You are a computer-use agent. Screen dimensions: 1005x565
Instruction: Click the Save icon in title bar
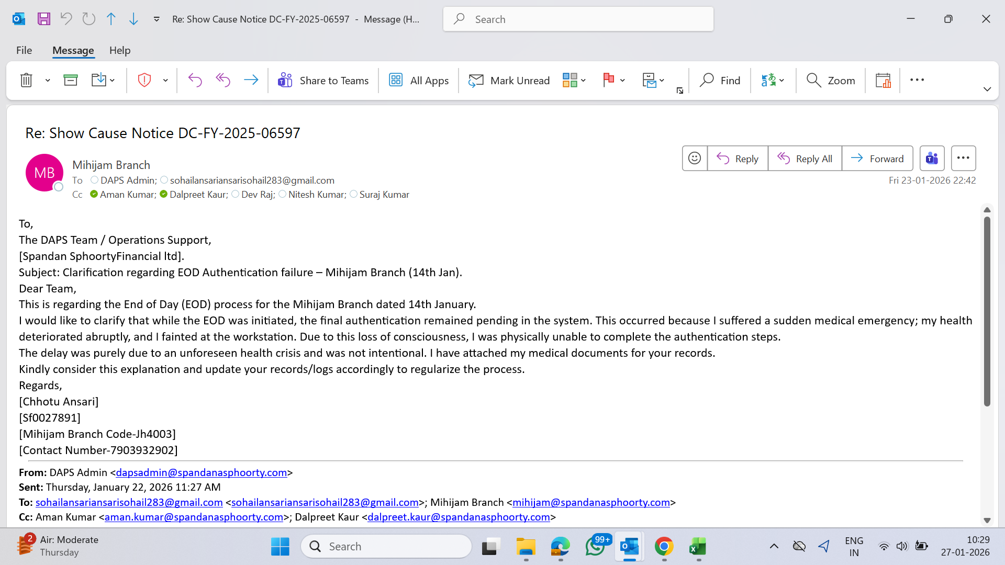click(44, 19)
